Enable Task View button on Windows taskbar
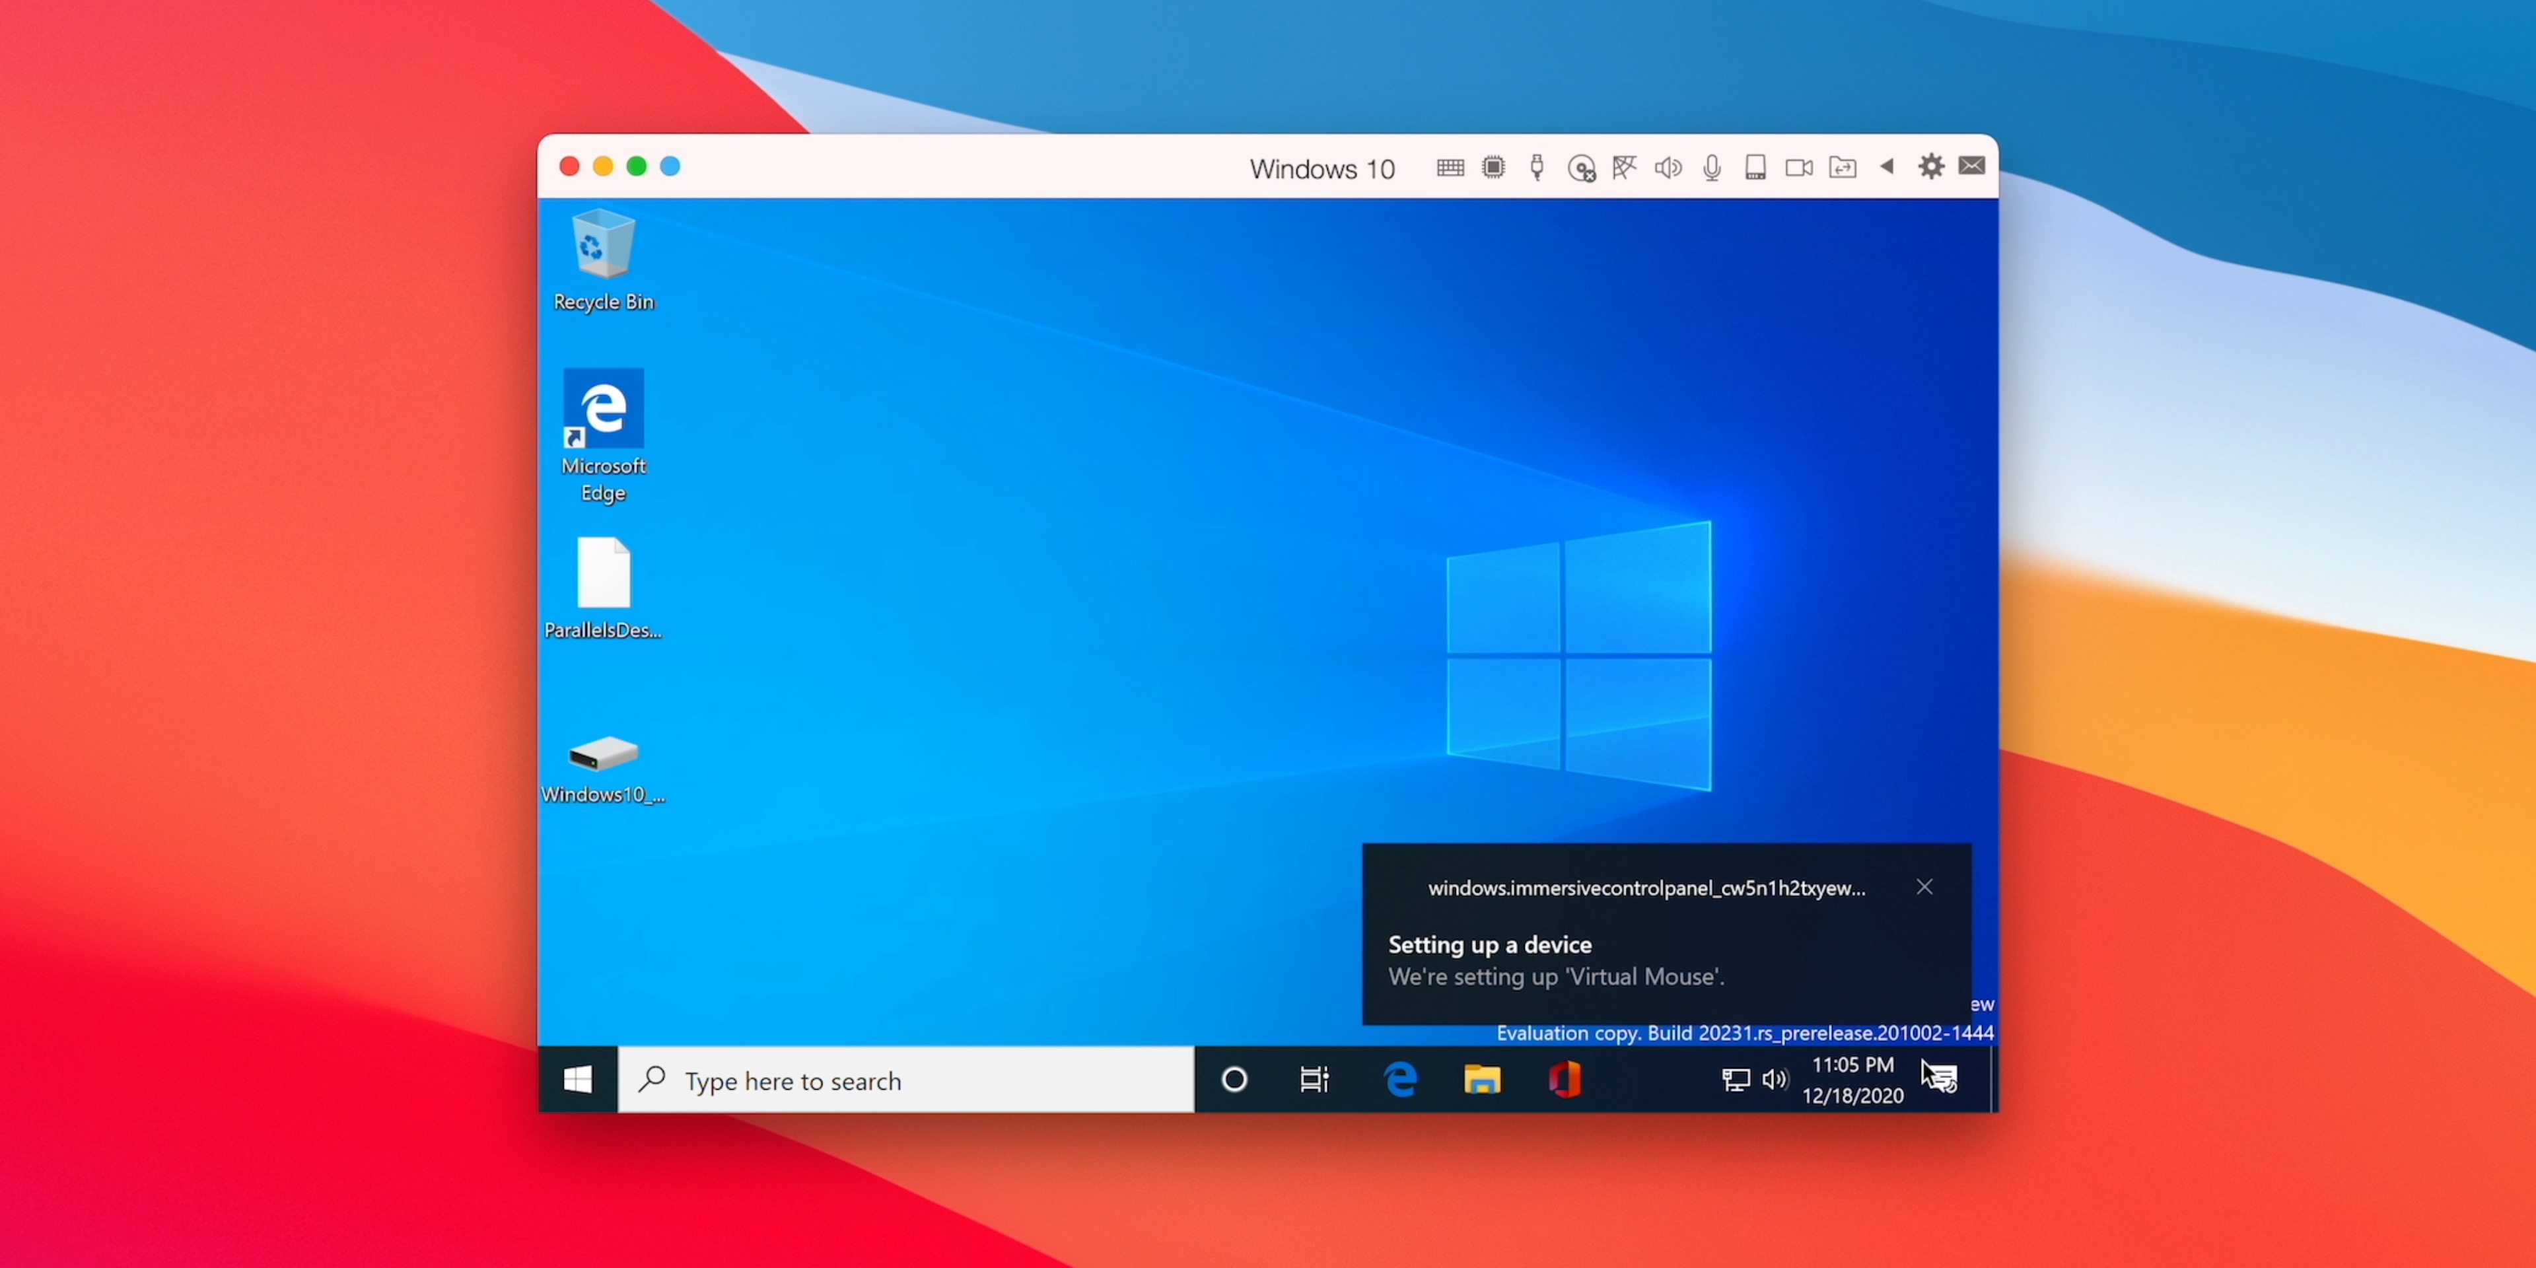 tap(1316, 1080)
